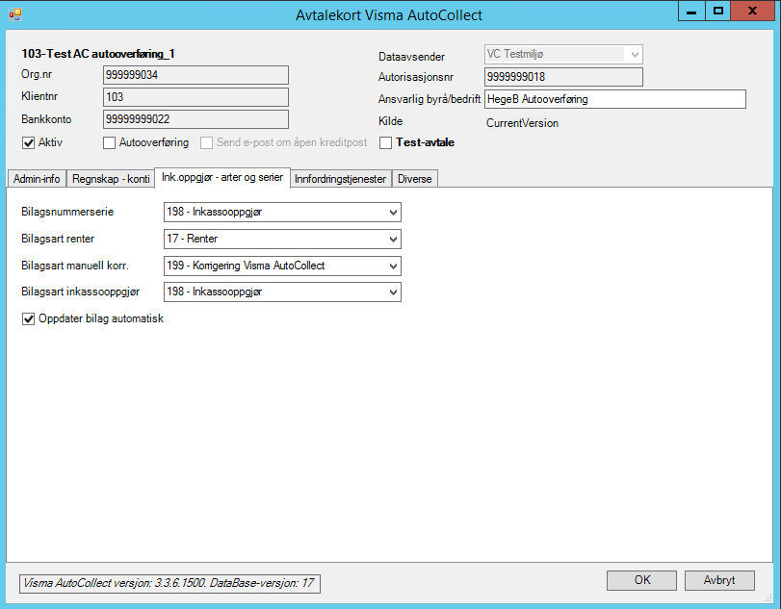Open the Diverse tab
The width and height of the screenshot is (781, 609).
(414, 179)
